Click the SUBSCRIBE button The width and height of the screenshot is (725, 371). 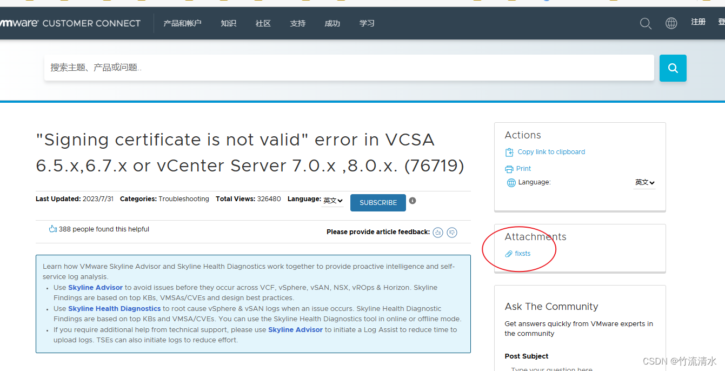click(x=378, y=203)
